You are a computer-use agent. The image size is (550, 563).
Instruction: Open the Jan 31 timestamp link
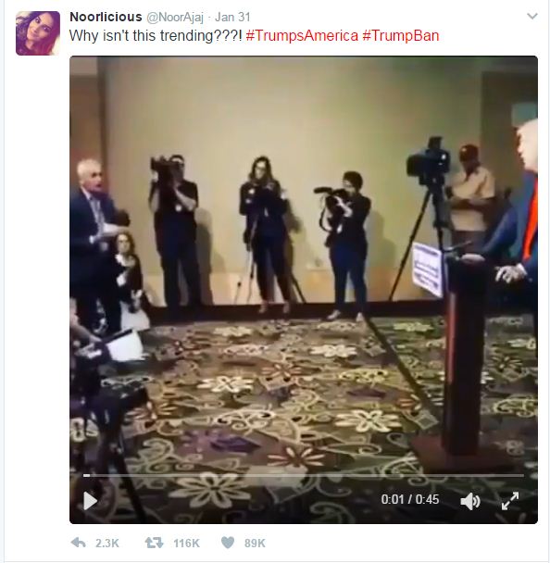pyautogui.click(x=232, y=17)
